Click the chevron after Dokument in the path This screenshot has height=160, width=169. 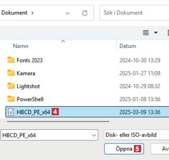pyautogui.click(x=32, y=13)
